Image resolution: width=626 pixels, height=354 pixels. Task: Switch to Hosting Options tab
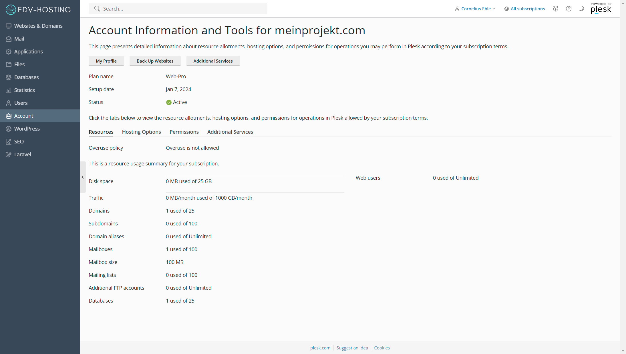141,132
